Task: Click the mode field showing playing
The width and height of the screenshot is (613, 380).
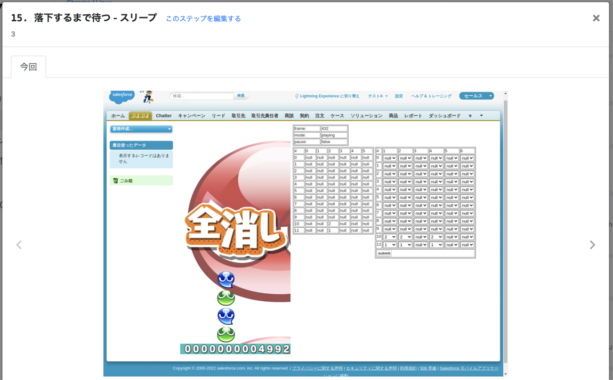Action: (x=334, y=135)
